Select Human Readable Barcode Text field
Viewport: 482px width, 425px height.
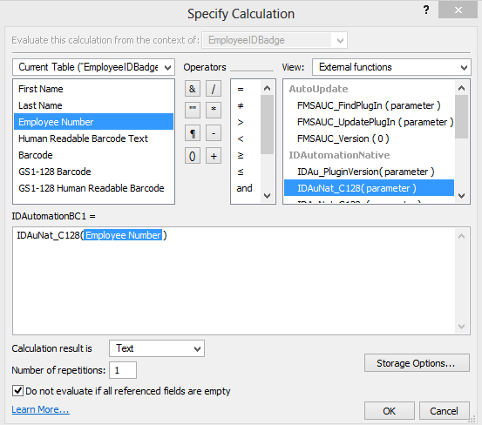(94, 138)
